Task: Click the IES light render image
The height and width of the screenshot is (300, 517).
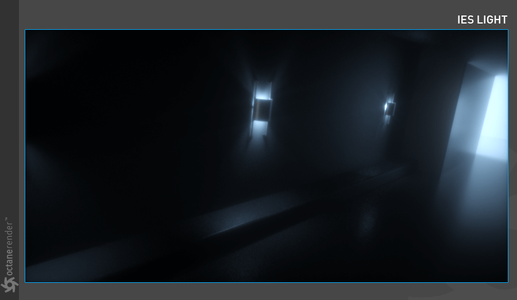Action: point(267,156)
